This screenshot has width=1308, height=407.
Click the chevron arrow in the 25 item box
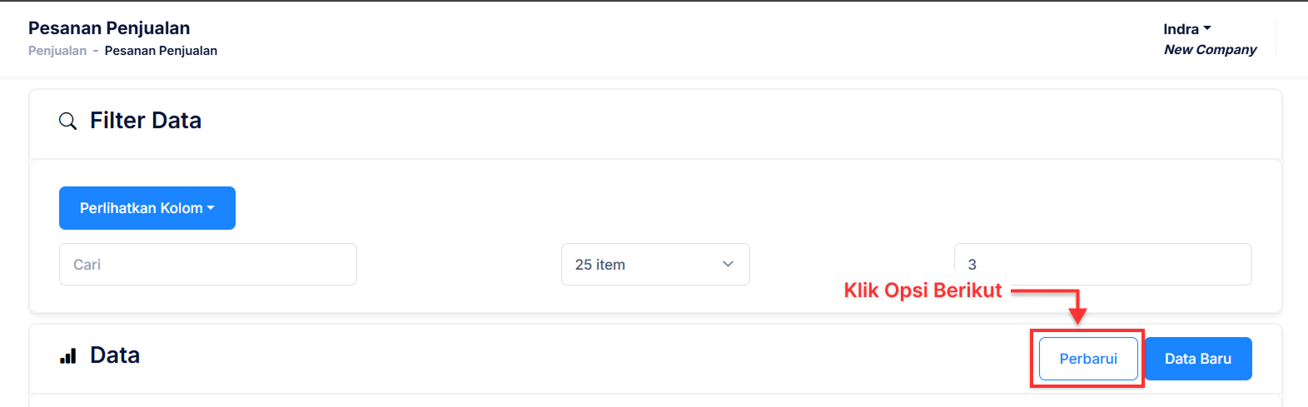tap(728, 264)
